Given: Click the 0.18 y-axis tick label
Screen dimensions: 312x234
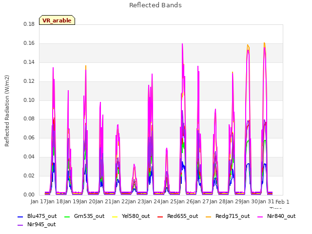Looking at the screenshot, I should (x=29, y=24).
